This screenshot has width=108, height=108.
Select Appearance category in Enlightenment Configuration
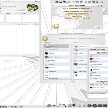pos(57,46)
